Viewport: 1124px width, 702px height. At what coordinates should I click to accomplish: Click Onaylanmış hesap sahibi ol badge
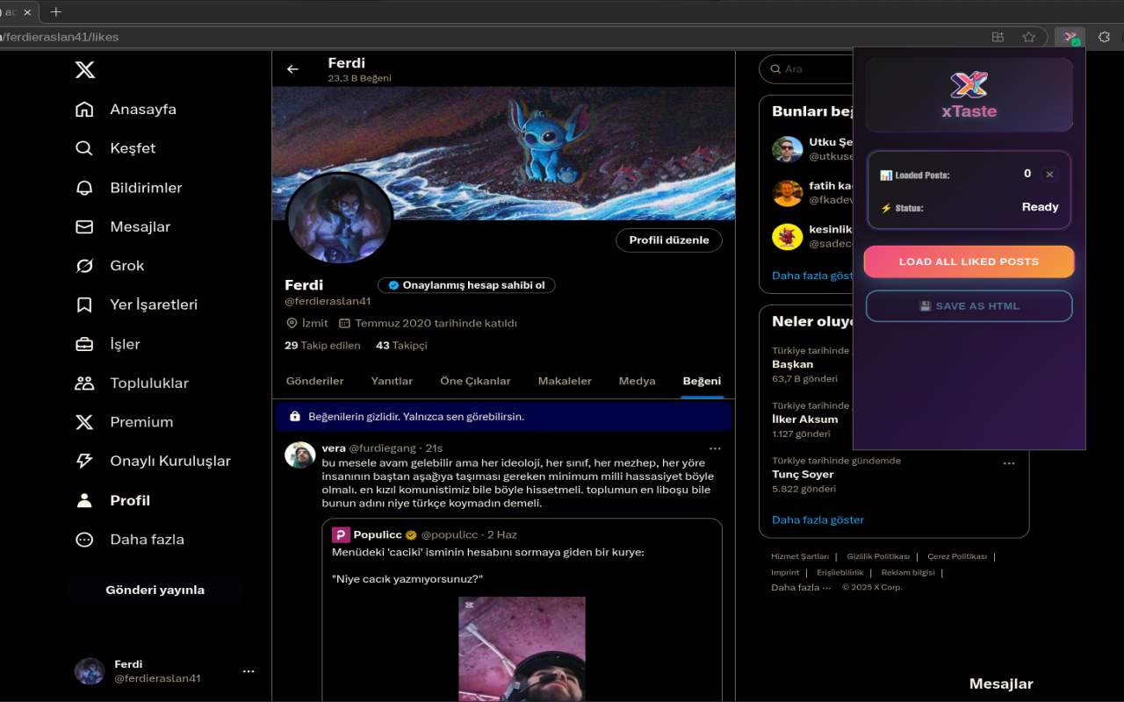pos(466,285)
